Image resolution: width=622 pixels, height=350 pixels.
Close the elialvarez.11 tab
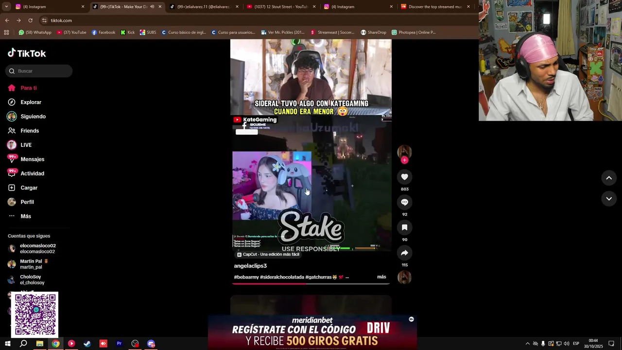pos(237,7)
